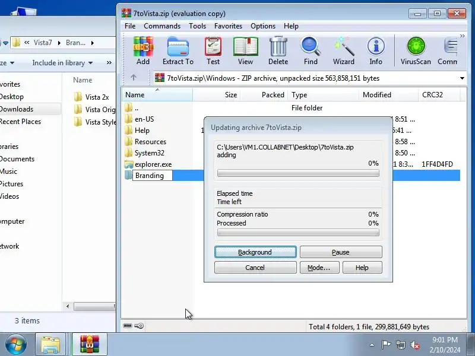Open Recent Places in Explorer sidebar

[20, 122]
